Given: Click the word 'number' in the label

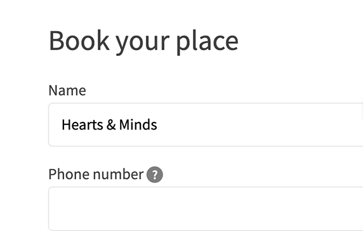Looking at the screenshot, I should coord(118,175).
